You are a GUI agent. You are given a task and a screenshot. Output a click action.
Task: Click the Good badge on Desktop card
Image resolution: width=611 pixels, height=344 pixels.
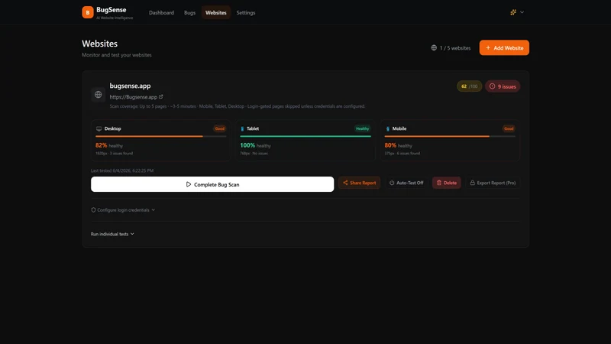pos(220,128)
